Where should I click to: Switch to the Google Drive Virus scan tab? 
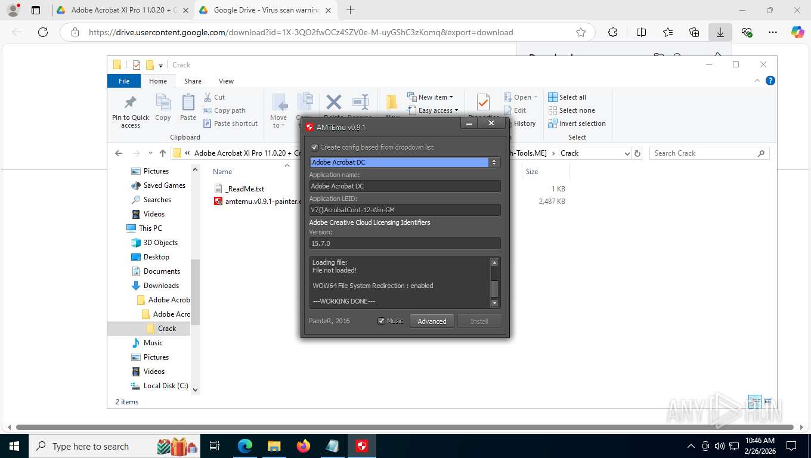tap(267, 10)
